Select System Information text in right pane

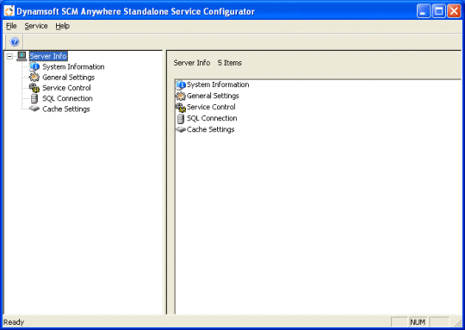[218, 84]
